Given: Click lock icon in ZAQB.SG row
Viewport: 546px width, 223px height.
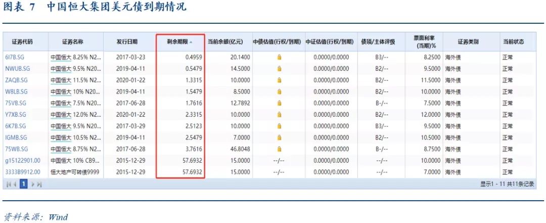Looking at the screenshot, I should point(279,80).
